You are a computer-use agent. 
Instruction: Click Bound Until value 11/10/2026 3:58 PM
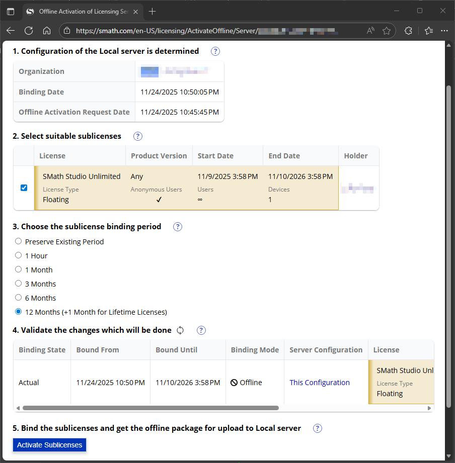pyautogui.click(x=188, y=383)
